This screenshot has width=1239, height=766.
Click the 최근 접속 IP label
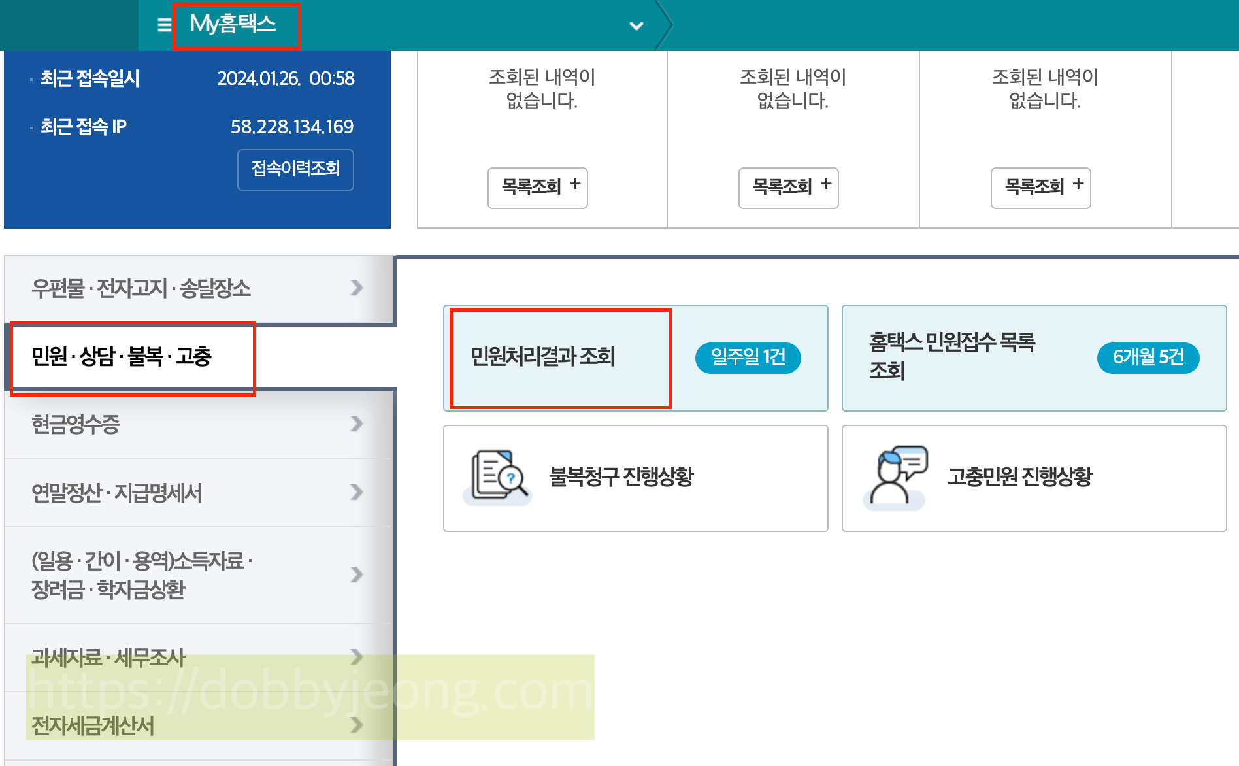tap(84, 127)
